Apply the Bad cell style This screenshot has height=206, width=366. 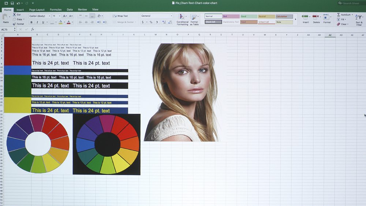(x=231, y=16)
